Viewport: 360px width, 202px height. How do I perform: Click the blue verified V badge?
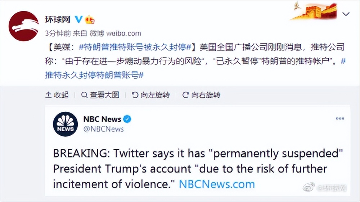[78, 19]
